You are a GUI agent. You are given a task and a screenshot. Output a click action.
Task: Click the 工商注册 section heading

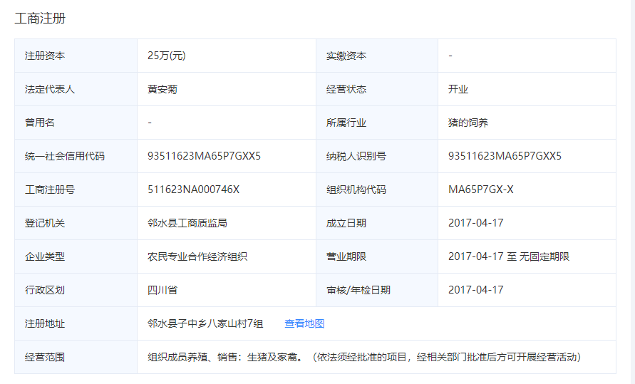[40, 19]
